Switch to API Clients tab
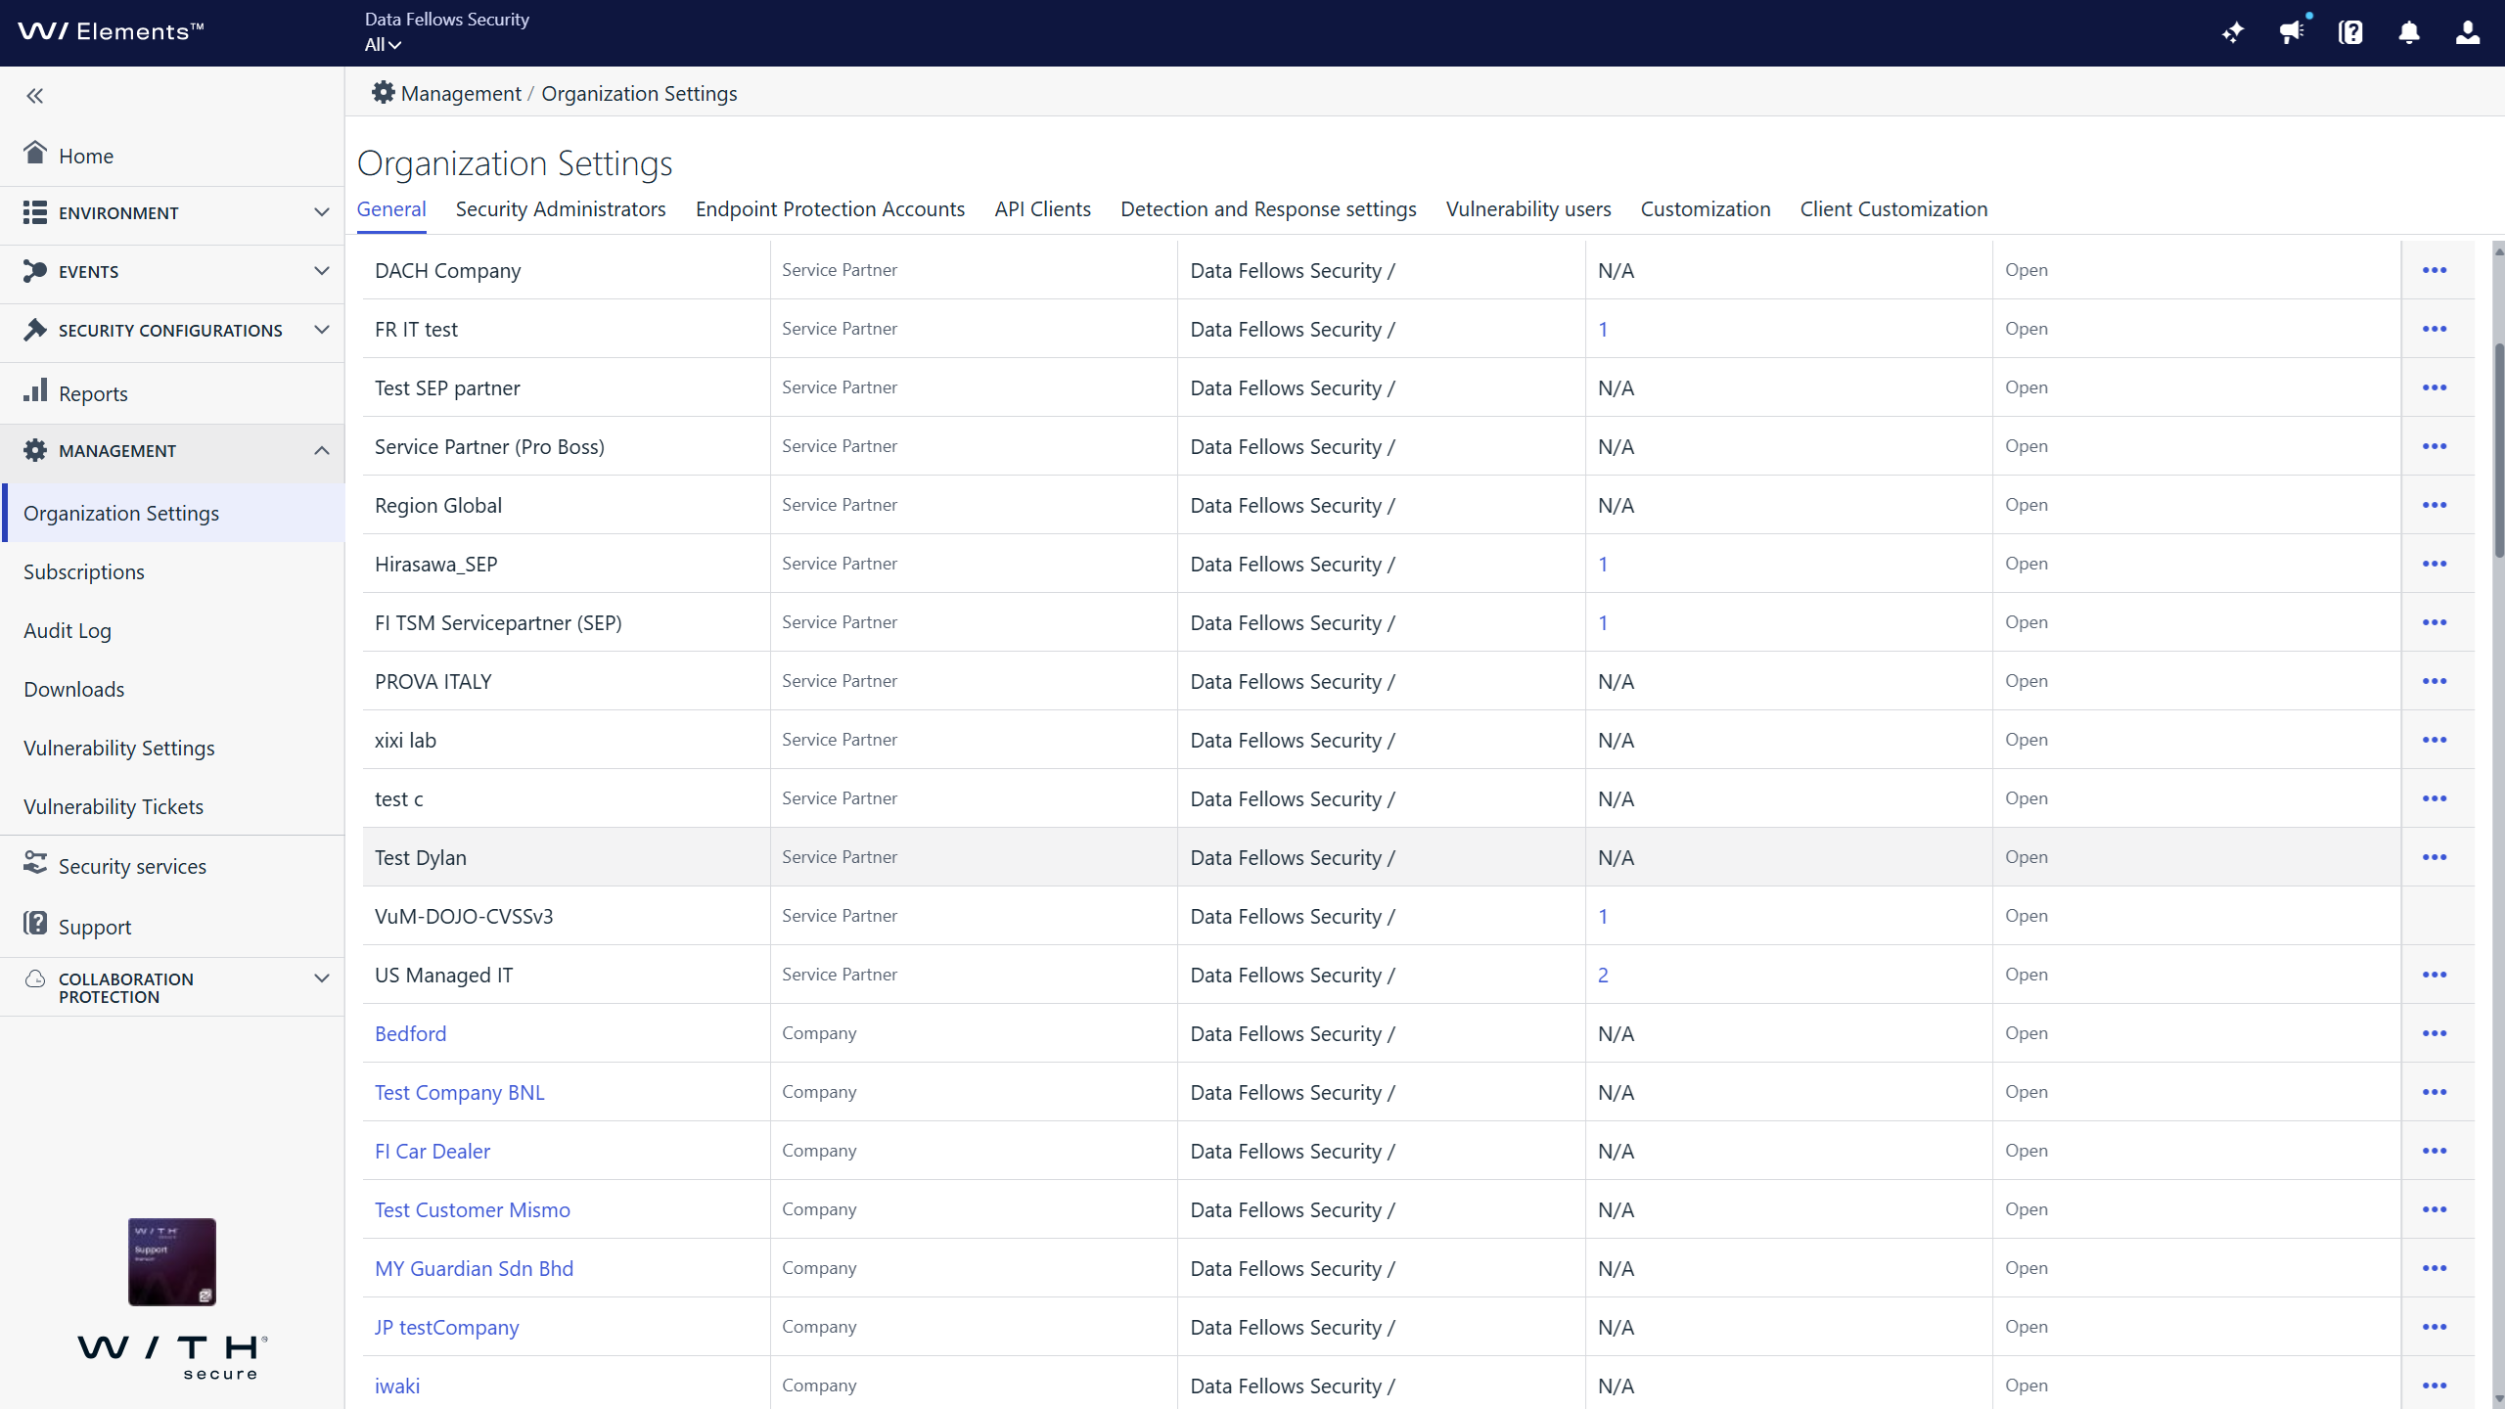 pyautogui.click(x=1042, y=209)
